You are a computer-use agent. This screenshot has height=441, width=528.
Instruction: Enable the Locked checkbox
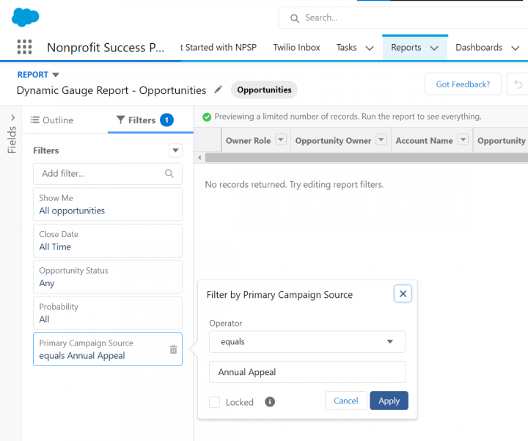pyautogui.click(x=214, y=402)
